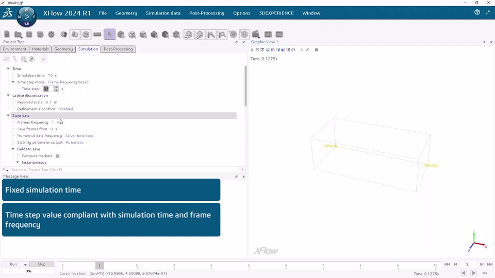The width and height of the screenshot is (495, 278).
Task: Click the R reset view icon in Graphic View
Action: pos(252,50)
